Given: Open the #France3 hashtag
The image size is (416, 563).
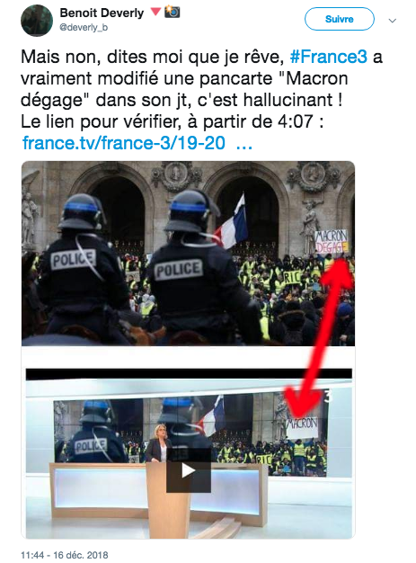Looking at the screenshot, I should click(x=329, y=57).
